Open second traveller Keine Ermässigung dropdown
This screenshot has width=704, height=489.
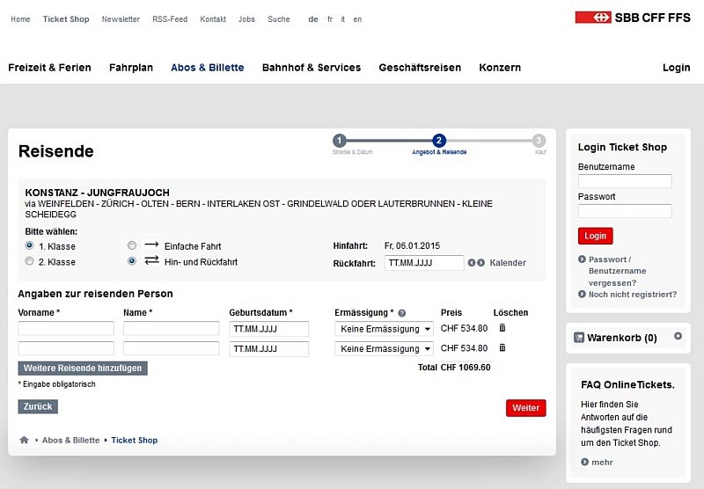(384, 348)
